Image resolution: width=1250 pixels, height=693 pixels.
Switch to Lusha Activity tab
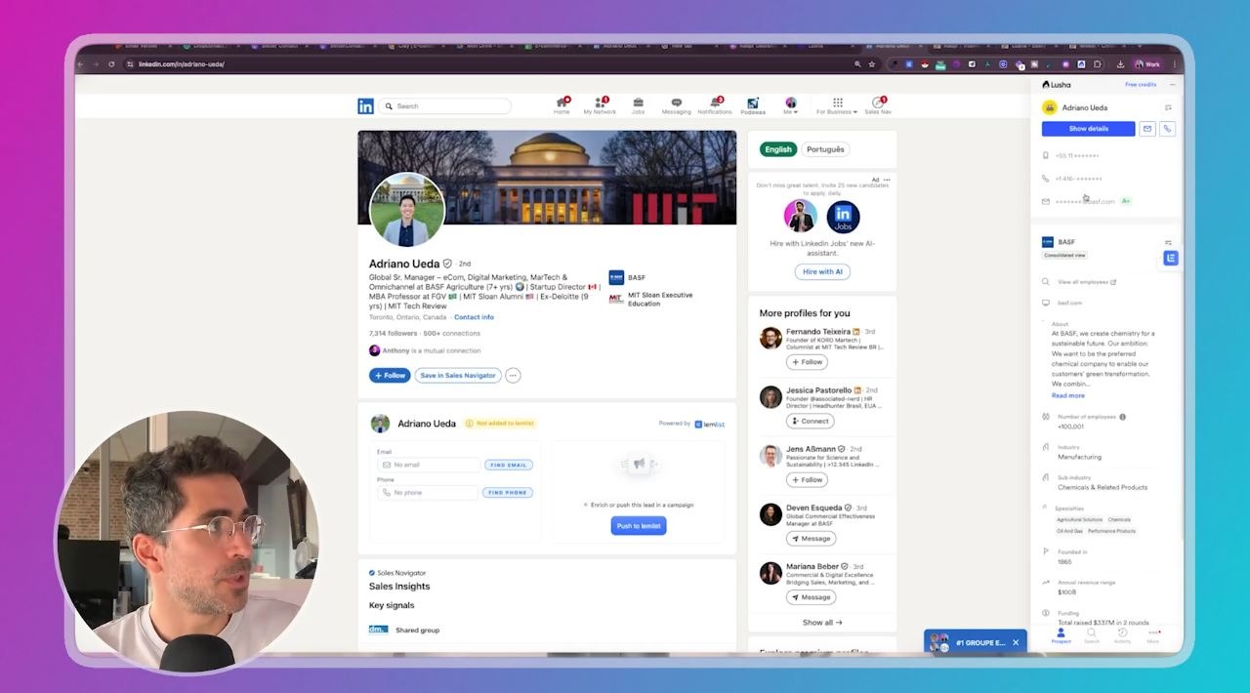point(1122,635)
